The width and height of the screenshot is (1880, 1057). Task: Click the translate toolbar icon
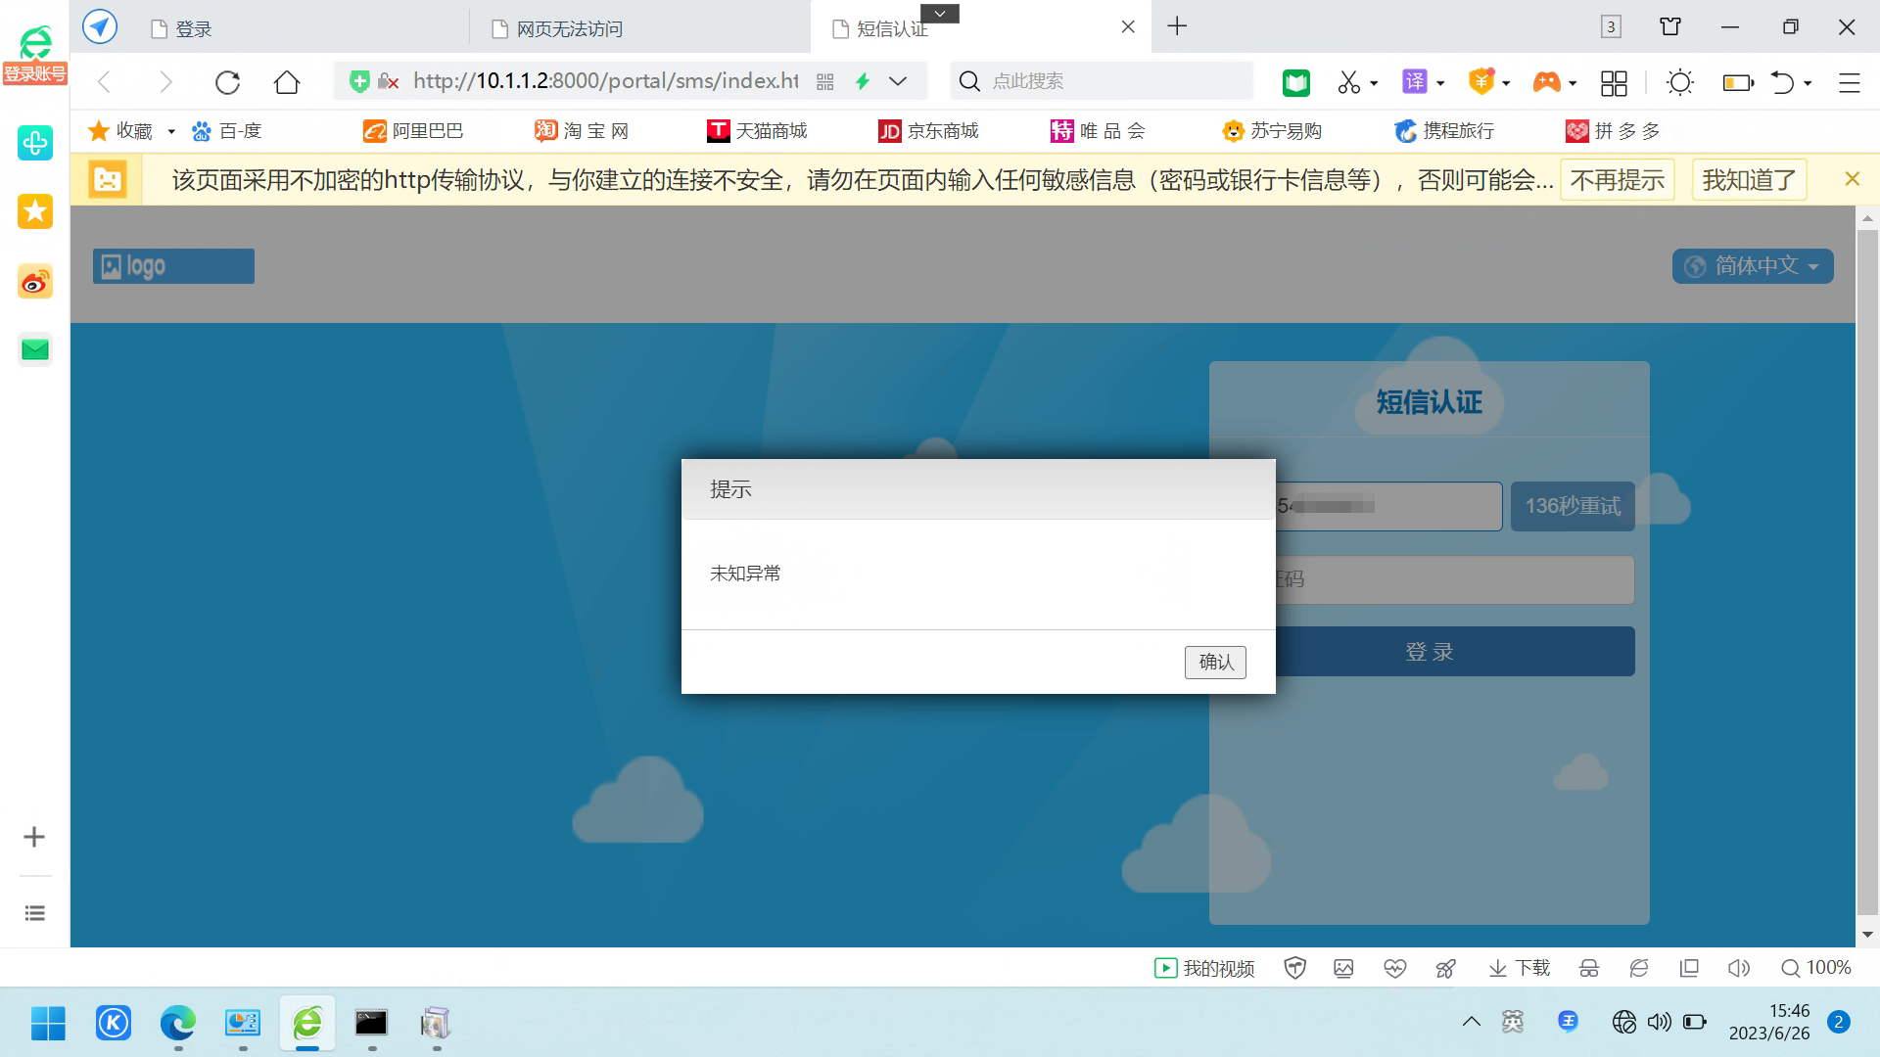click(x=1415, y=82)
